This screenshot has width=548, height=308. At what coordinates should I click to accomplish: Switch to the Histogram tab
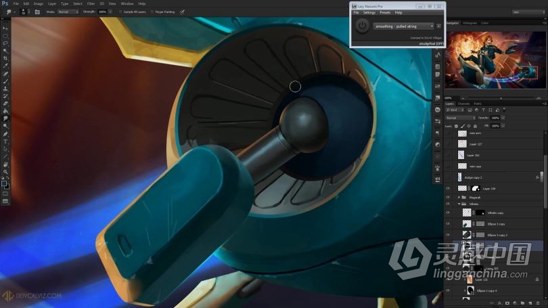pos(470,23)
